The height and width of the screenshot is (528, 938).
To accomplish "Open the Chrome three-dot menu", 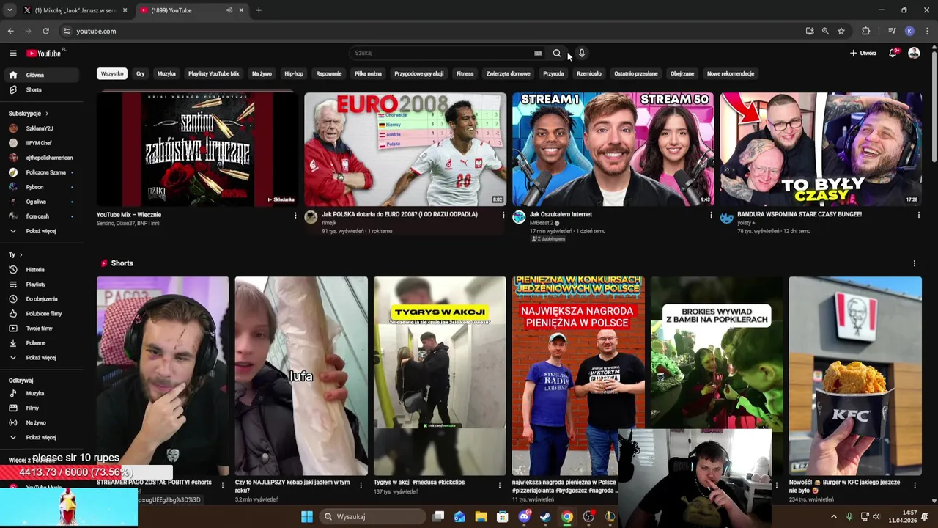I will [x=927, y=31].
